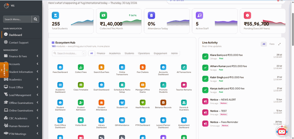Viewport: 294px width, 139px height.
Task: Click the page vertical scrollbar
Action: pos(293,29)
